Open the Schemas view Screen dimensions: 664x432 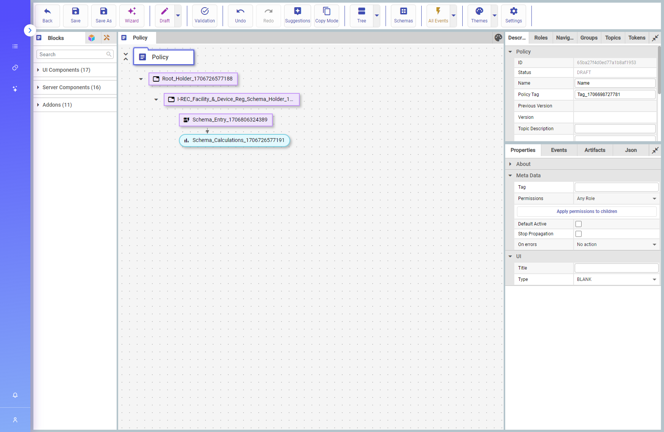tap(403, 16)
